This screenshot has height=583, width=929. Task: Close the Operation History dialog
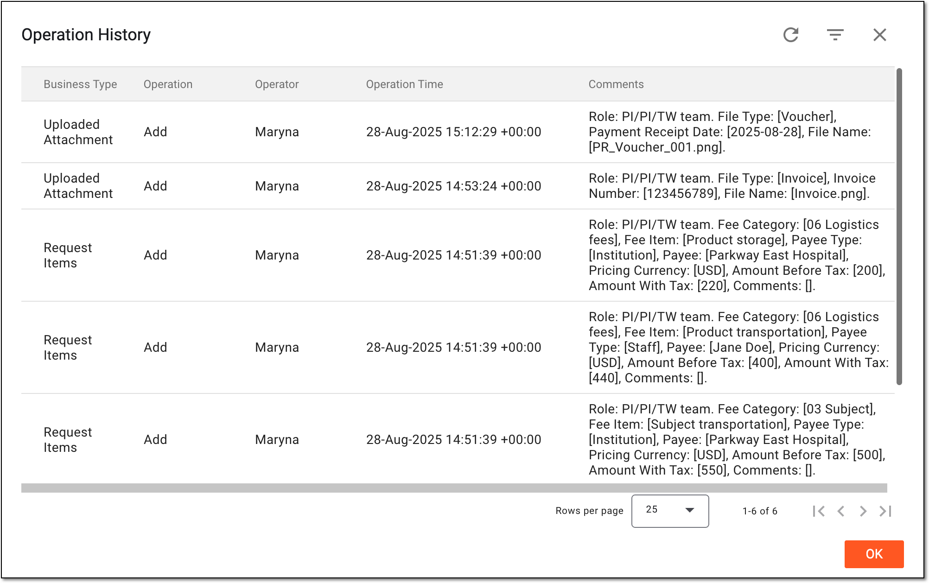pos(879,35)
